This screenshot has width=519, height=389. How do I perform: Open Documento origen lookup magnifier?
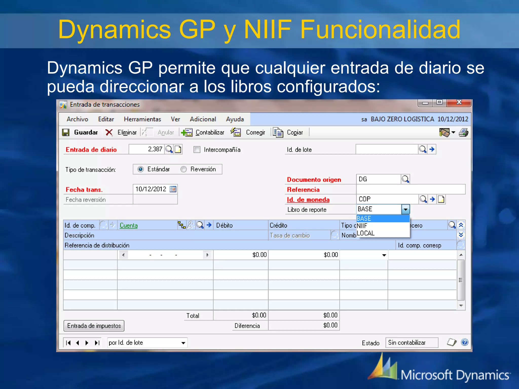click(405, 179)
